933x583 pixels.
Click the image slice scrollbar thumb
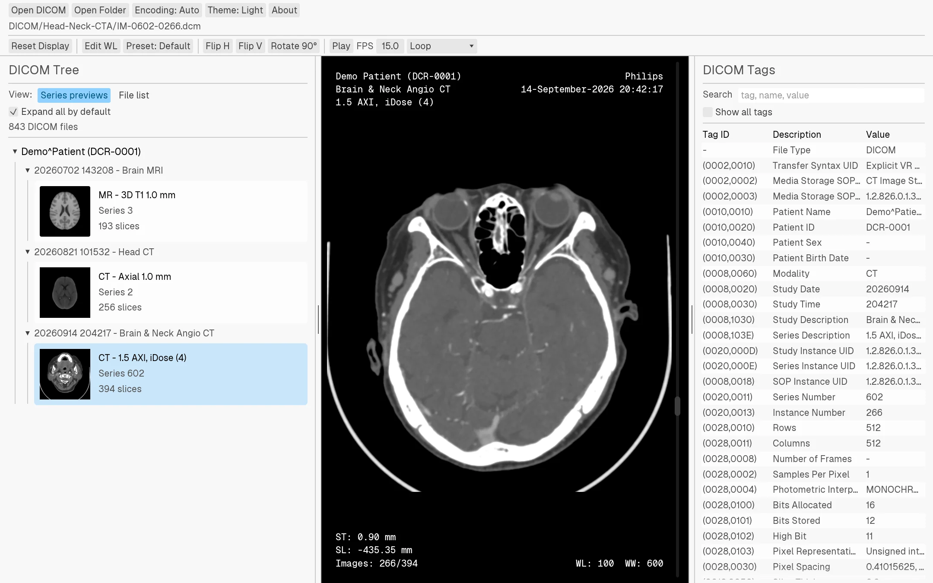pos(677,406)
